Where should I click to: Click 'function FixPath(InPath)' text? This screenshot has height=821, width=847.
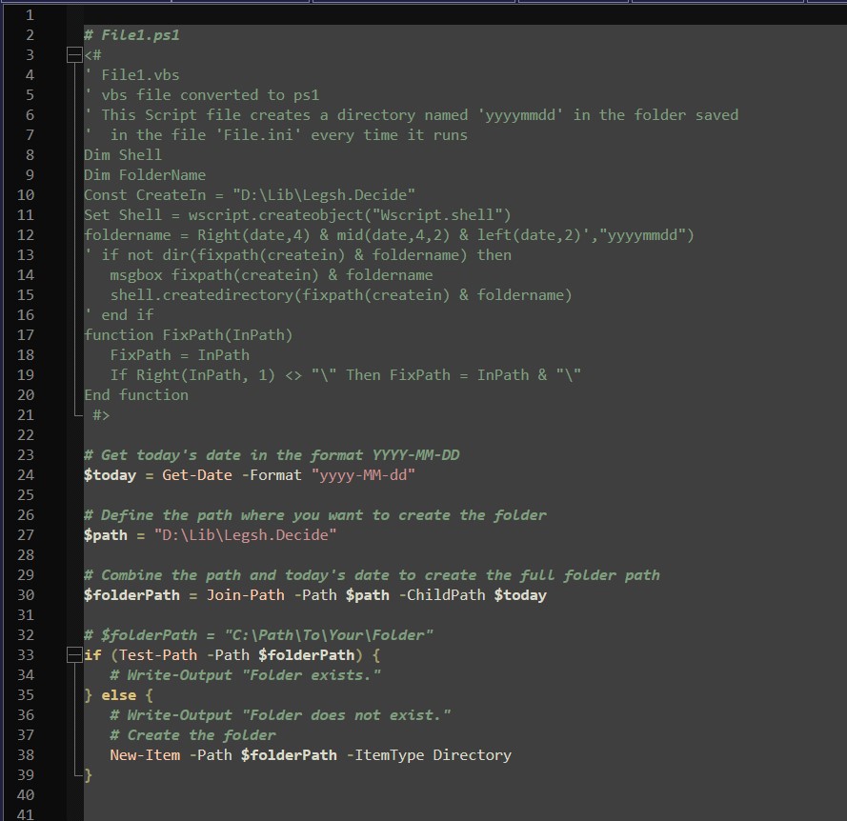point(188,335)
